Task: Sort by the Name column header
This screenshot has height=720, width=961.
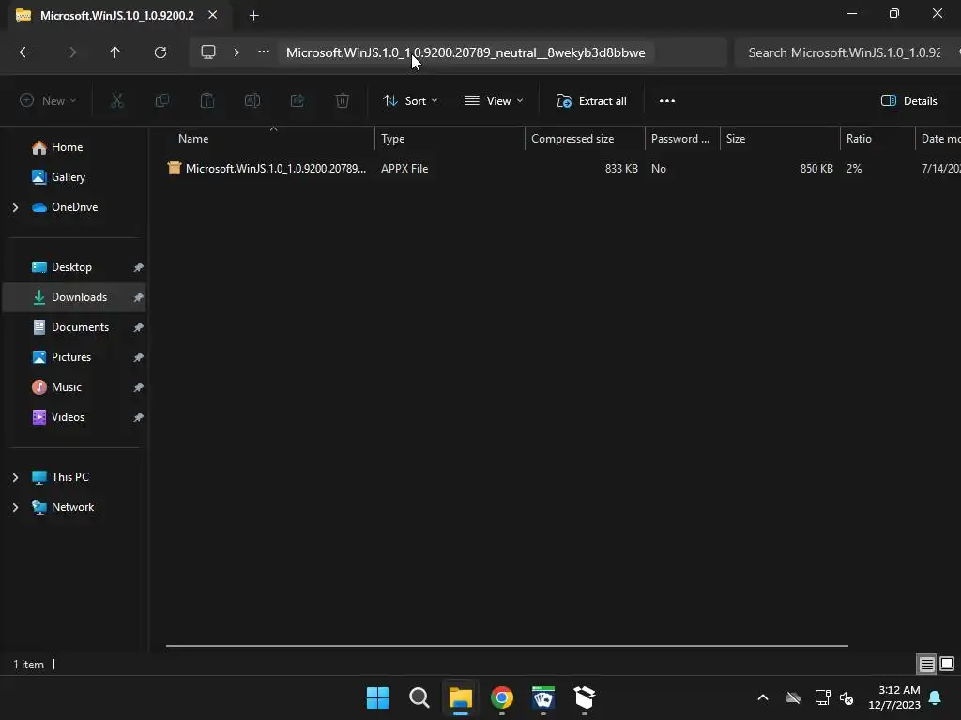Action: (x=269, y=139)
